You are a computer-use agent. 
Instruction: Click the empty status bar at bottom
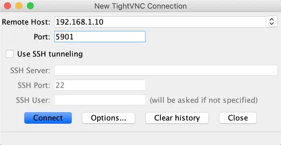tap(140, 139)
